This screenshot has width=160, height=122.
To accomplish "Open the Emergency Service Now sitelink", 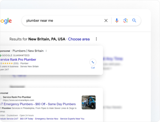I will [47, 119].
